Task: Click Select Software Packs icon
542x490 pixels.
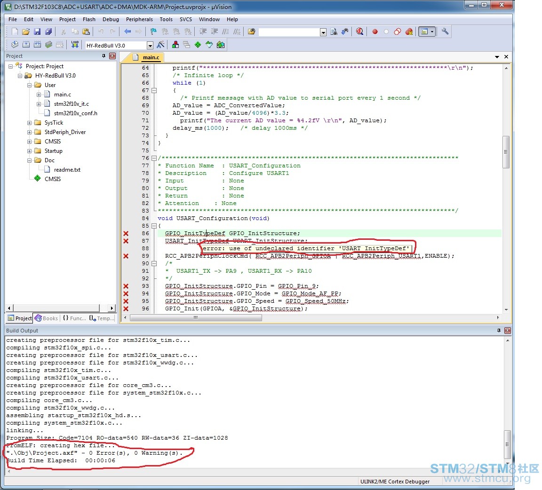Action: [x=209, y=45]
